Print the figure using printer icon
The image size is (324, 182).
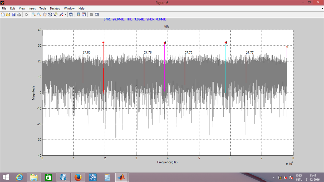(x=19, y=15)
